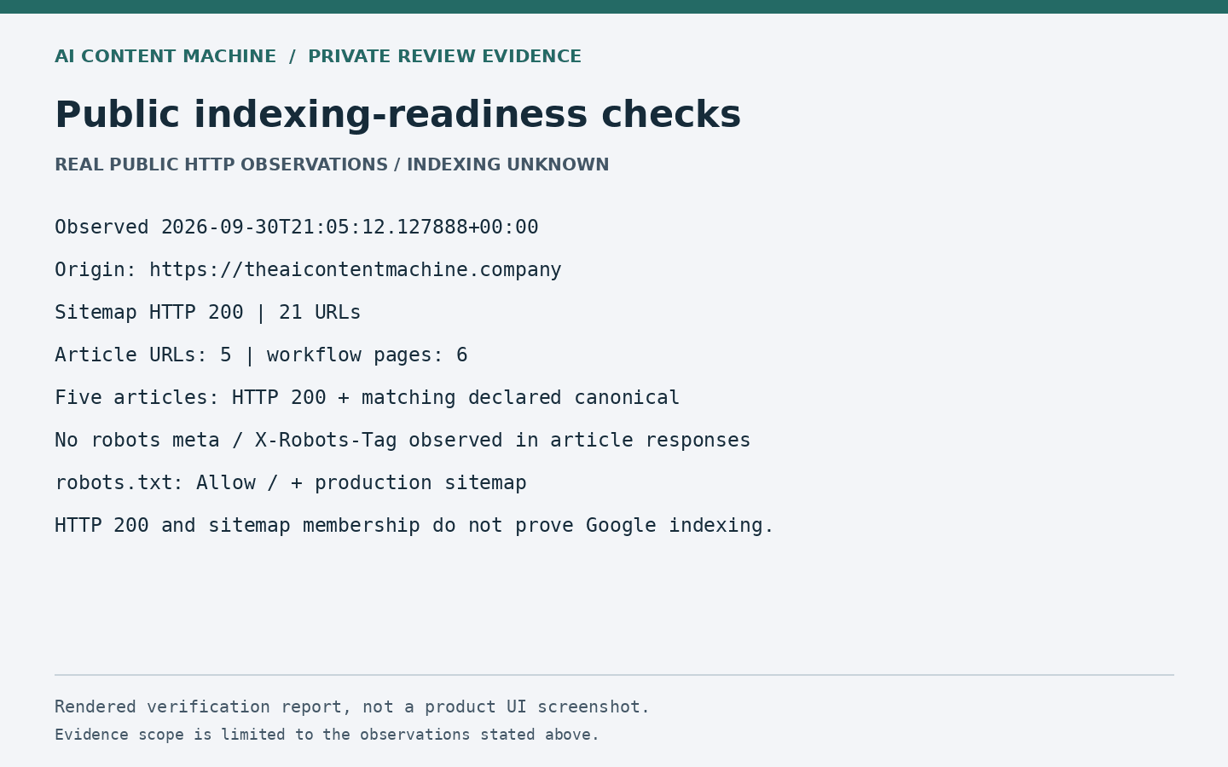Image resolution: width=1228 pixels, height=767 pixels.
Task: Click the 'Sitemap HTTP 200 | 21 URLs' line
Action: 208,313
